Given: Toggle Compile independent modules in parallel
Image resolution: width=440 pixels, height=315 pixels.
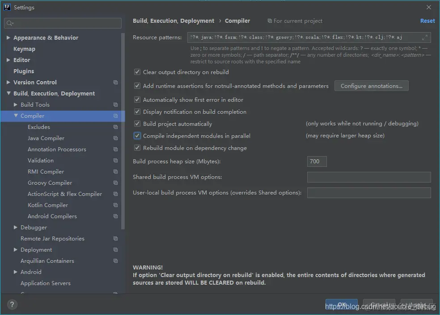Looking at the screenshot, I should [137, 136].
